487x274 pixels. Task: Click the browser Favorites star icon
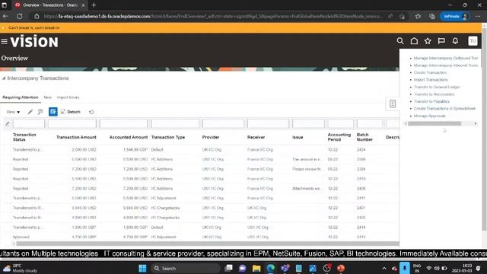pos(418,16)
